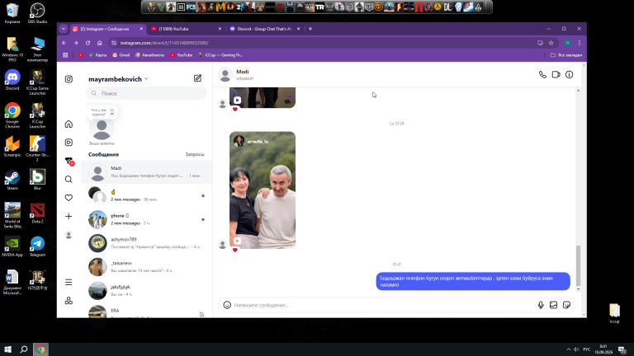The height and width of the screenshot is (356, 634).
Task: Open the ICCup Gaming bookmark
Action: point(220,55)
